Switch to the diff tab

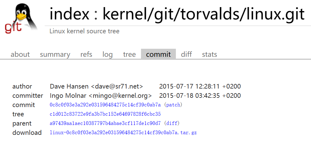point(186,54)
